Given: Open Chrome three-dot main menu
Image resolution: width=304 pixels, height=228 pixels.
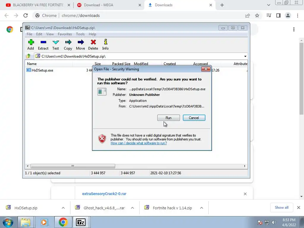Looking at the screenshot, I should click(297, 15).
